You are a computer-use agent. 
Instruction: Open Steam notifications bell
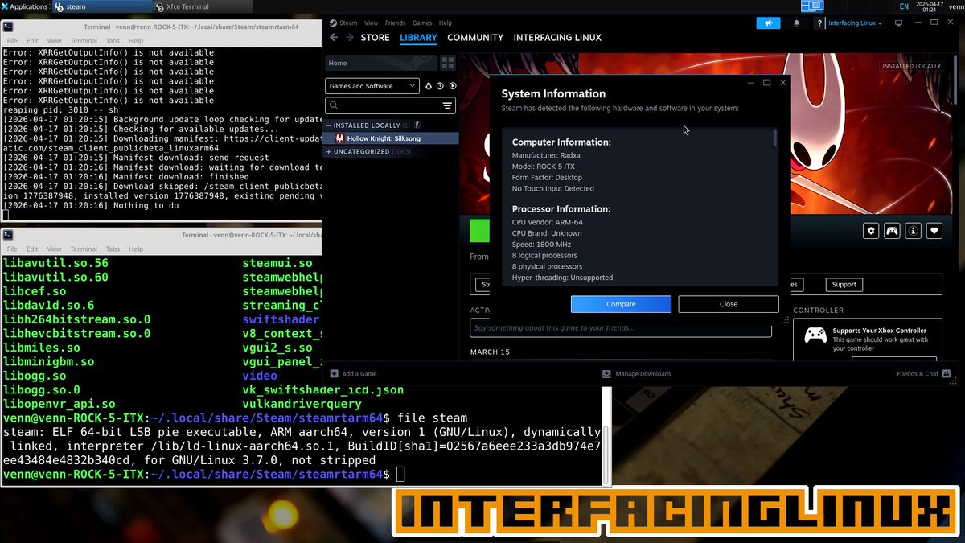pyautogui.click(x=797, y=23)
